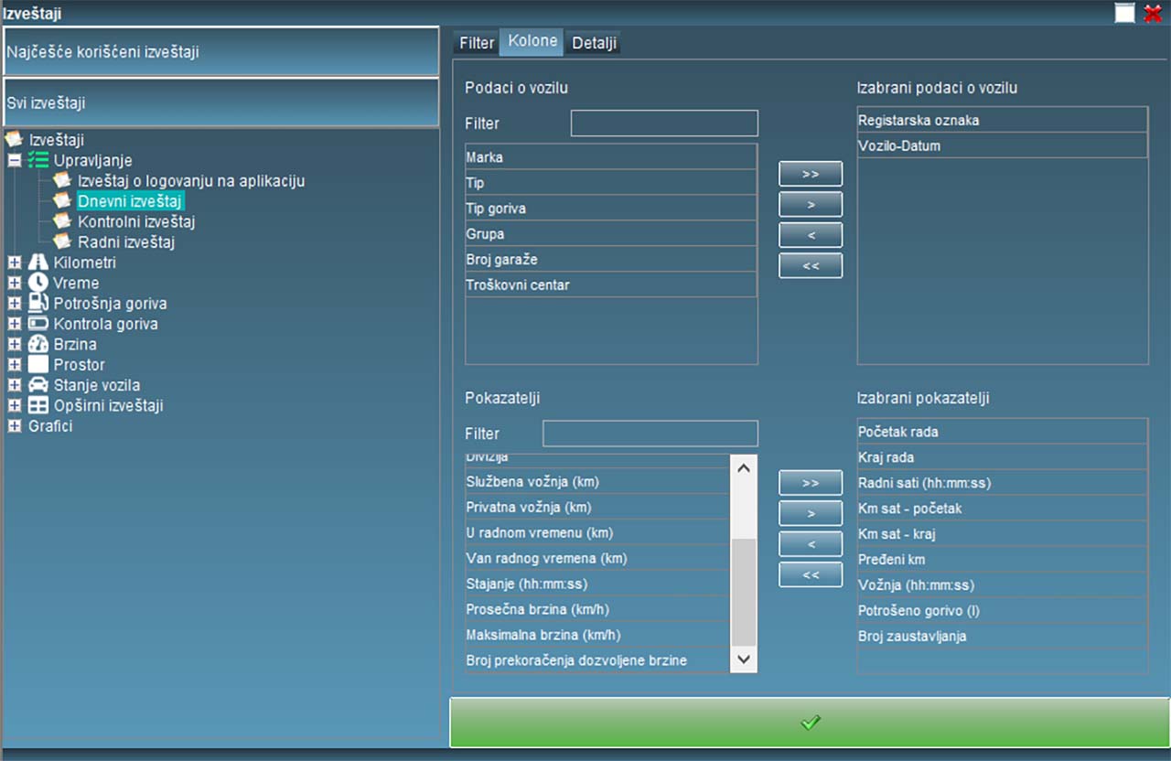Screen dimensions: 1171x761
Task: Select Kontrolni izveštaj in the tree
Action: pyautogui.click(x=136, y=221)
